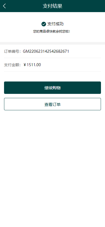Image resolution: width=105 pixels, height=227 pixels.
Task: Click the white gap between the two buttons
Action: [x=52, y=96]
